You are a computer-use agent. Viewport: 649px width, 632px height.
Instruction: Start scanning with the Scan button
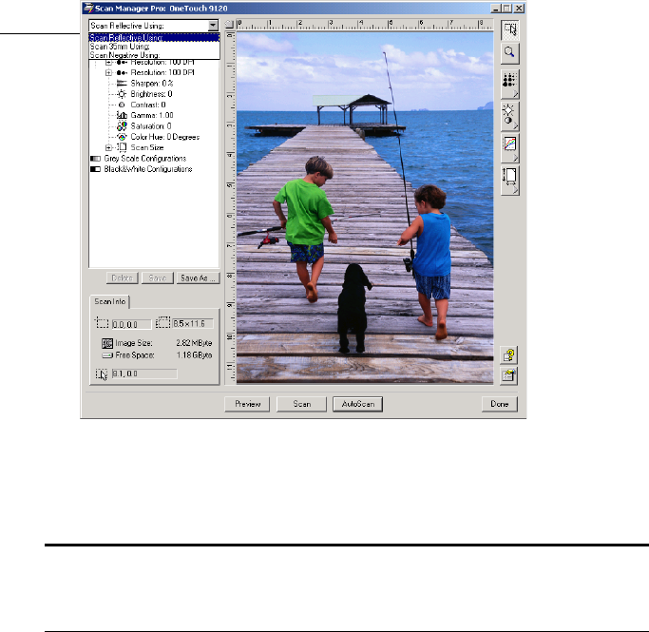coord(301,404)
